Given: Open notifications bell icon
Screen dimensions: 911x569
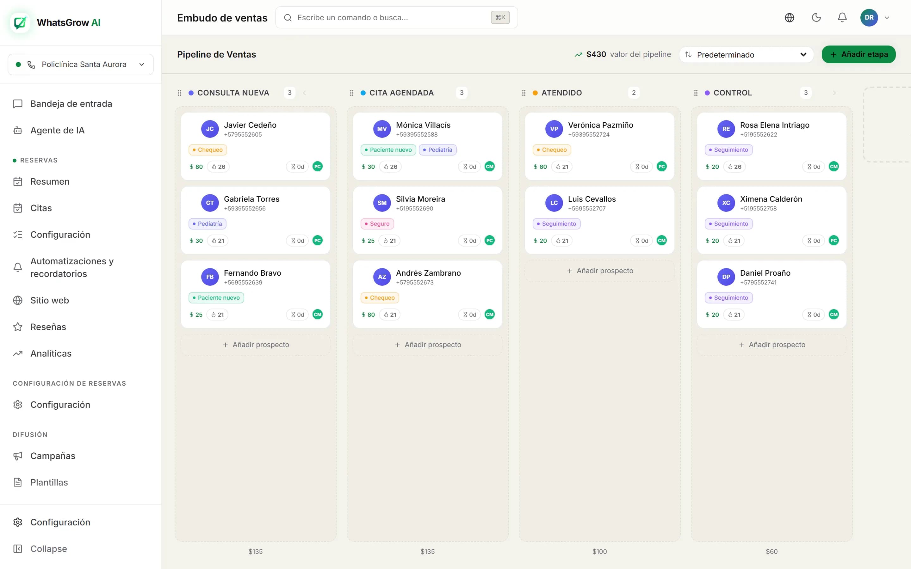Looking at the screenshot, I should [842, 17].
